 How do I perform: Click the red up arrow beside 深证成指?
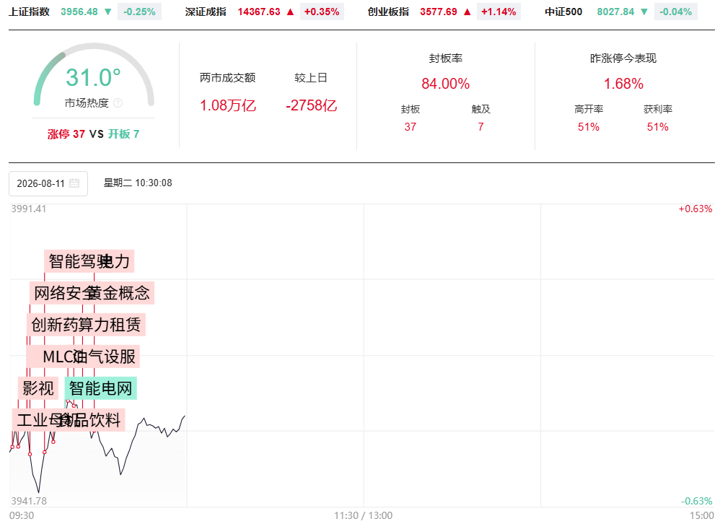290,12
